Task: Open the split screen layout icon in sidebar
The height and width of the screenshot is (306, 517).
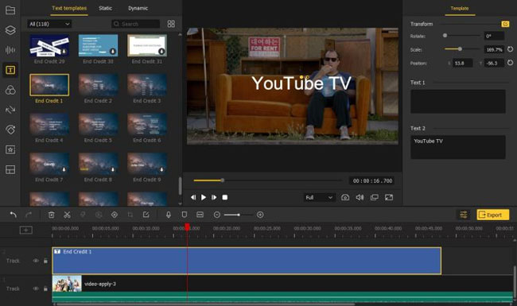Action: pyautogui.click(x=10, y=169)
